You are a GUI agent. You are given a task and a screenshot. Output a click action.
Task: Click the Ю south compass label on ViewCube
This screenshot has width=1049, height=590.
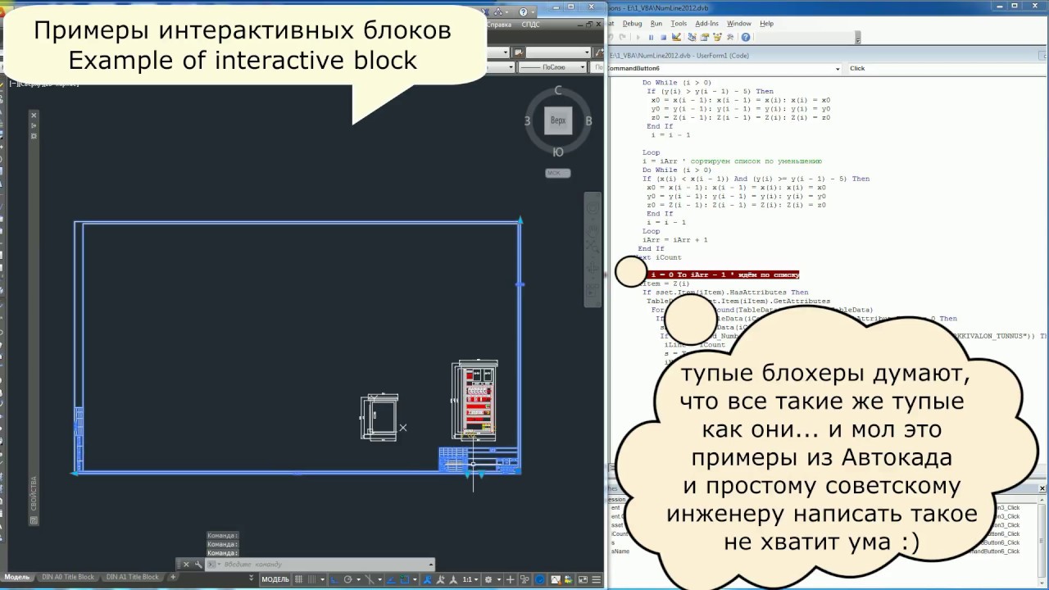(557, 152)
